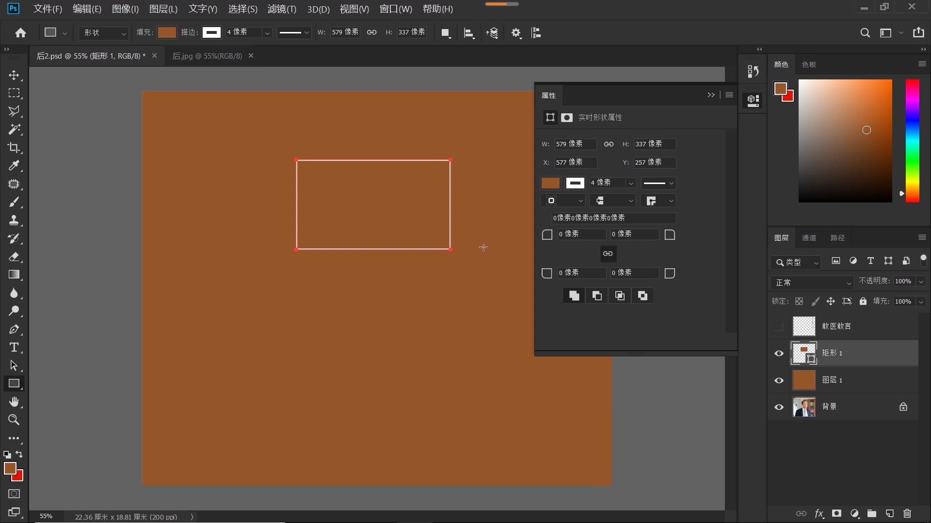931x523 pixels.
Task: Open the 滤镜(T) menu
Action: (281, 9)
